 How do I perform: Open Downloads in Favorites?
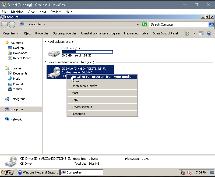coord(20,53)
